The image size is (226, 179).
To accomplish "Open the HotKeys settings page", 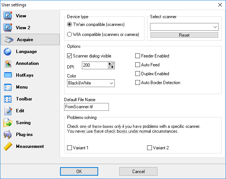I will 25,75.
